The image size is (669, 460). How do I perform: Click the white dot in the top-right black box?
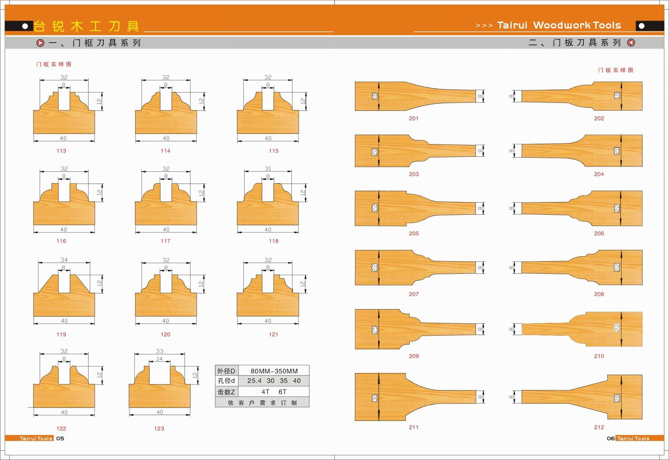click(642, 26)
